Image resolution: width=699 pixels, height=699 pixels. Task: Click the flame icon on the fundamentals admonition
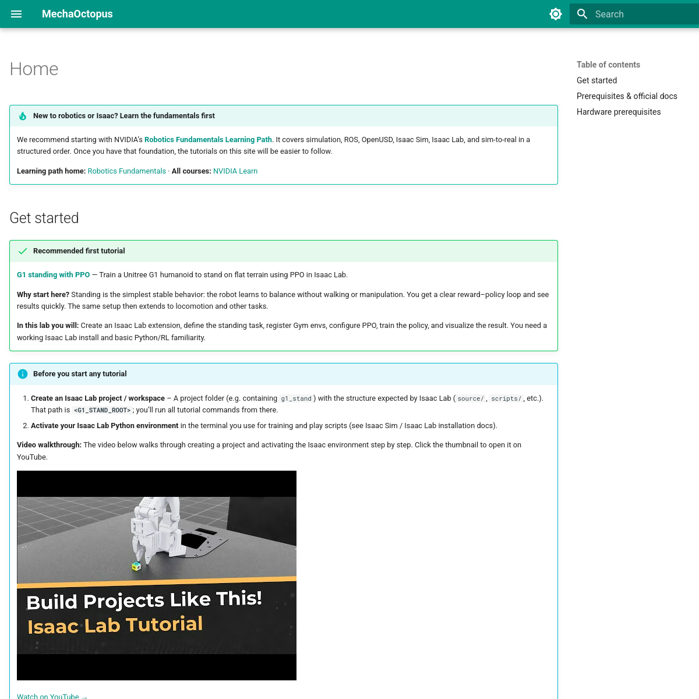click(x=22, y=115)
